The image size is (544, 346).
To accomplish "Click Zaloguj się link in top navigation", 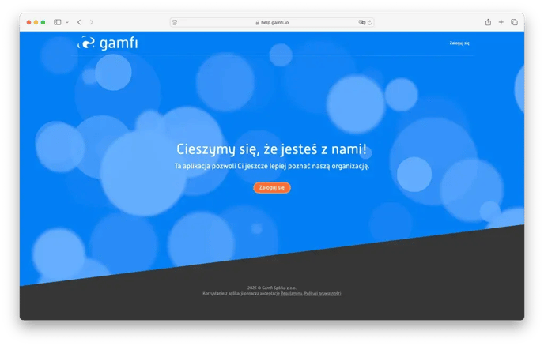I will 459,43.
